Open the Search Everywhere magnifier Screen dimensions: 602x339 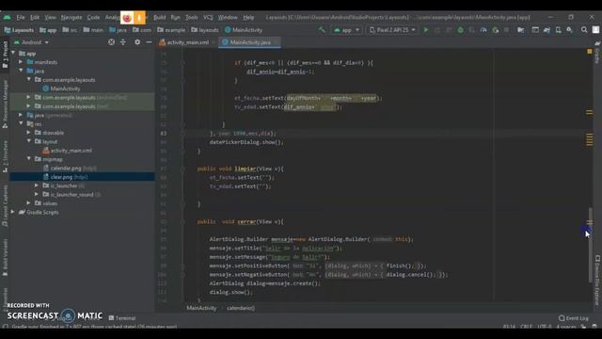(x=584, y=29)
